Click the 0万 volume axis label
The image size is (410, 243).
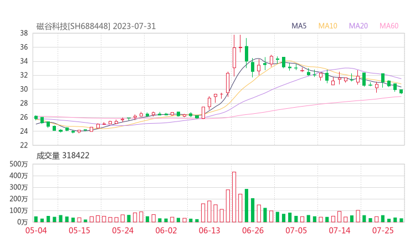[23, 222]
